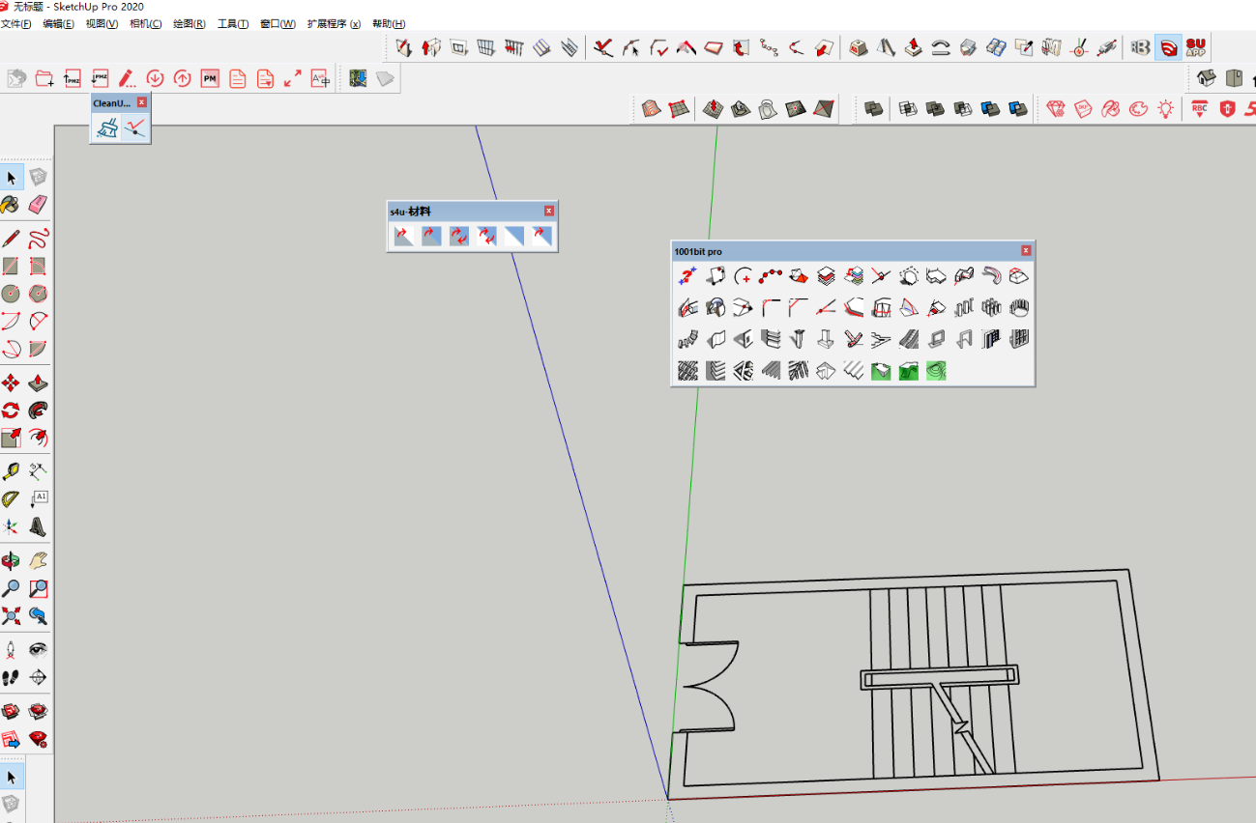Select the Orbit tool
Image resolution: width=1256 pixels, height=823 pixels.
[11, 560]
